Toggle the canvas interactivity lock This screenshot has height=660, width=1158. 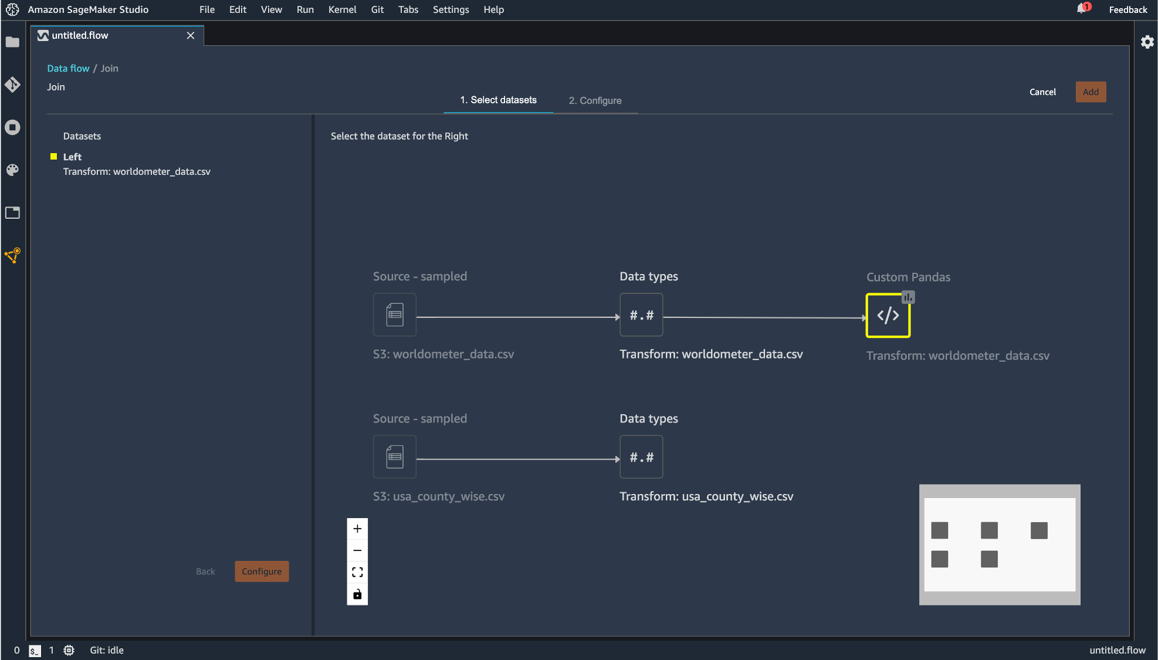(357, 594)
